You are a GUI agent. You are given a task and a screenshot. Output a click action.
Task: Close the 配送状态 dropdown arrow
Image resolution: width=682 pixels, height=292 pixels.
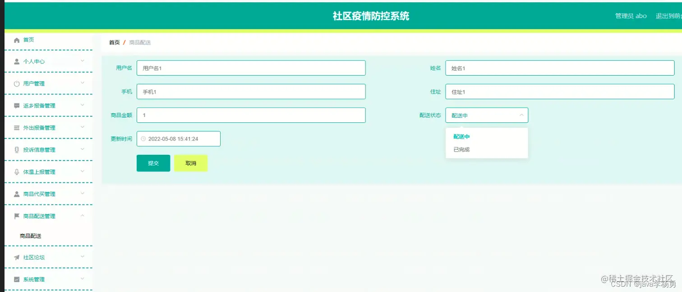[x=521, y=115]
